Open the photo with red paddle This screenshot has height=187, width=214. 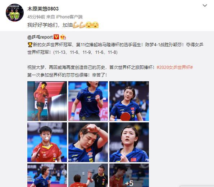129,101
